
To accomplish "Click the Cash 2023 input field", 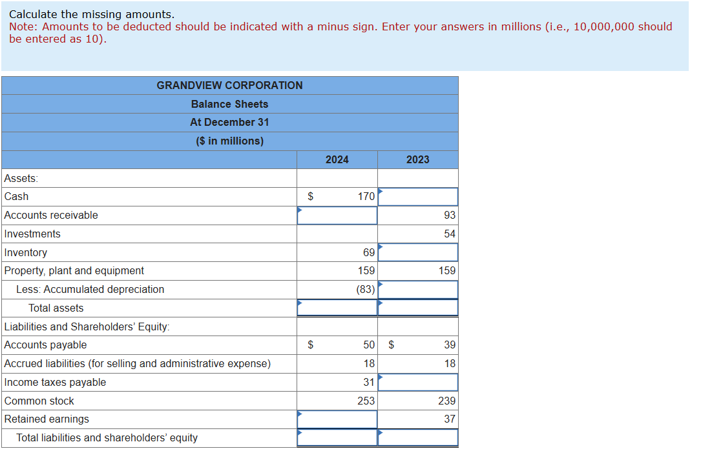I will click(419, 196).
